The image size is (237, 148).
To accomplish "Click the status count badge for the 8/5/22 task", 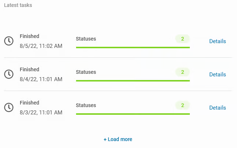I will 183,39.
